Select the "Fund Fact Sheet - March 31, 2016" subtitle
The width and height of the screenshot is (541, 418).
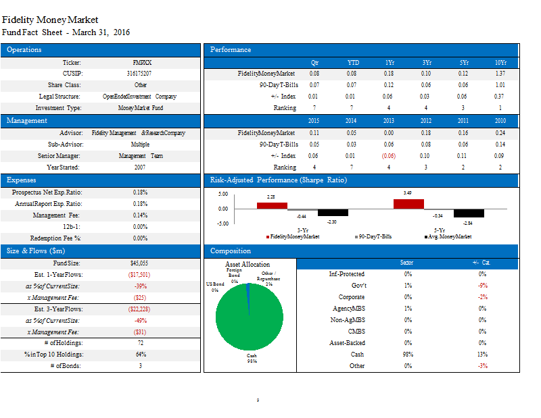(x=66, y=32)
